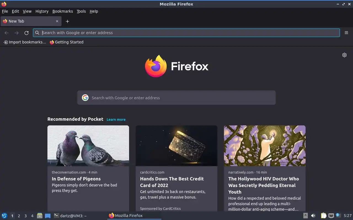Reload the current page
This screenshot has height=220, width=353.
[x=26, y=33]
